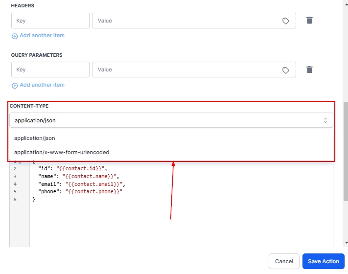The width and height of the screenshot is (348, 274).
Task: Select application/x-www-form-urlencoded content type
Action: pos(62,152)
